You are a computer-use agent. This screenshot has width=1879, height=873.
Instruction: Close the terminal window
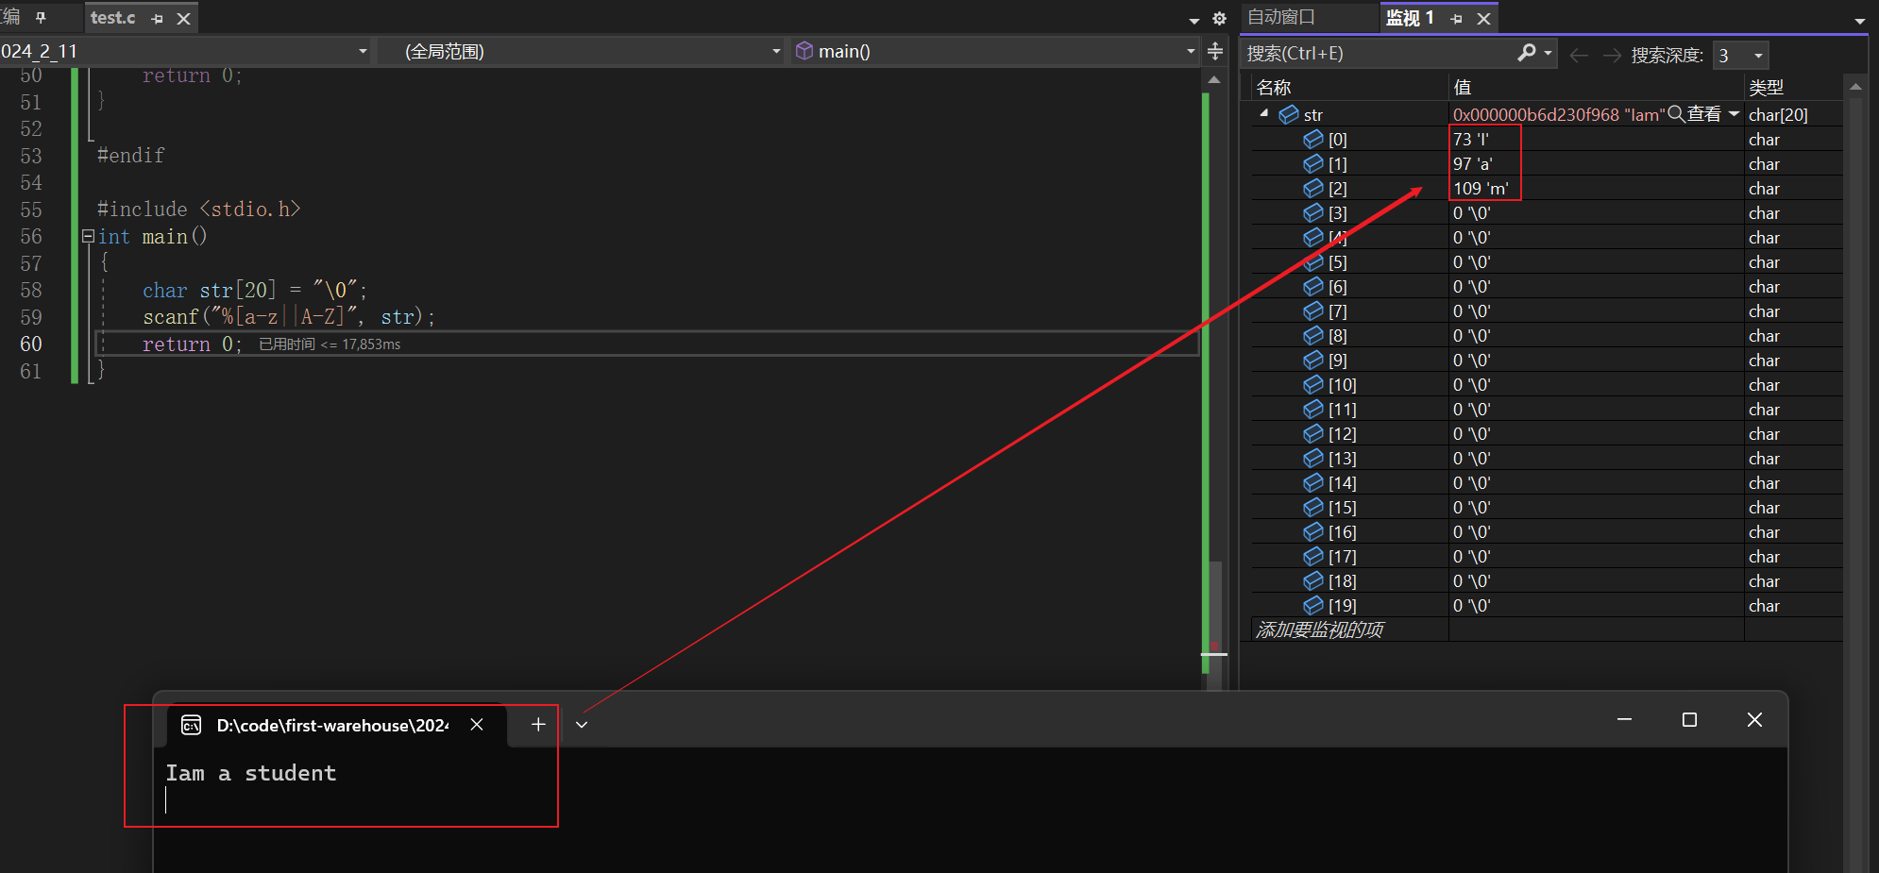pyautogui.click(x=1754, y=719)
